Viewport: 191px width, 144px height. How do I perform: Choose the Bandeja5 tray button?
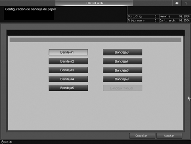[68, 88]
